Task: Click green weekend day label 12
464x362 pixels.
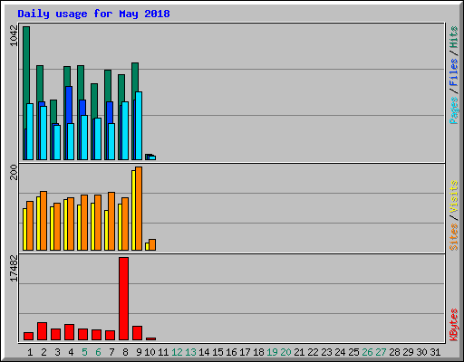Action: (177, 352)
